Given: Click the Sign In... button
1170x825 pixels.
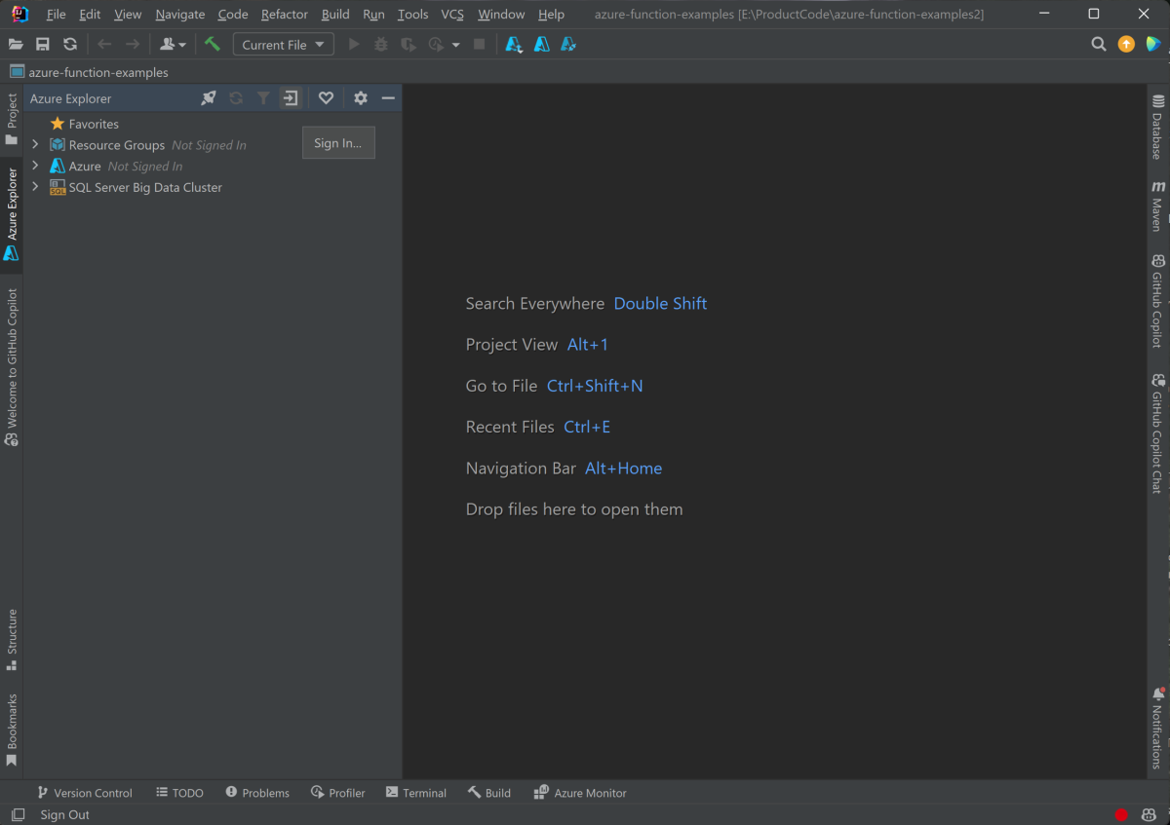Looking at the screenshot, I should point(338,142).
